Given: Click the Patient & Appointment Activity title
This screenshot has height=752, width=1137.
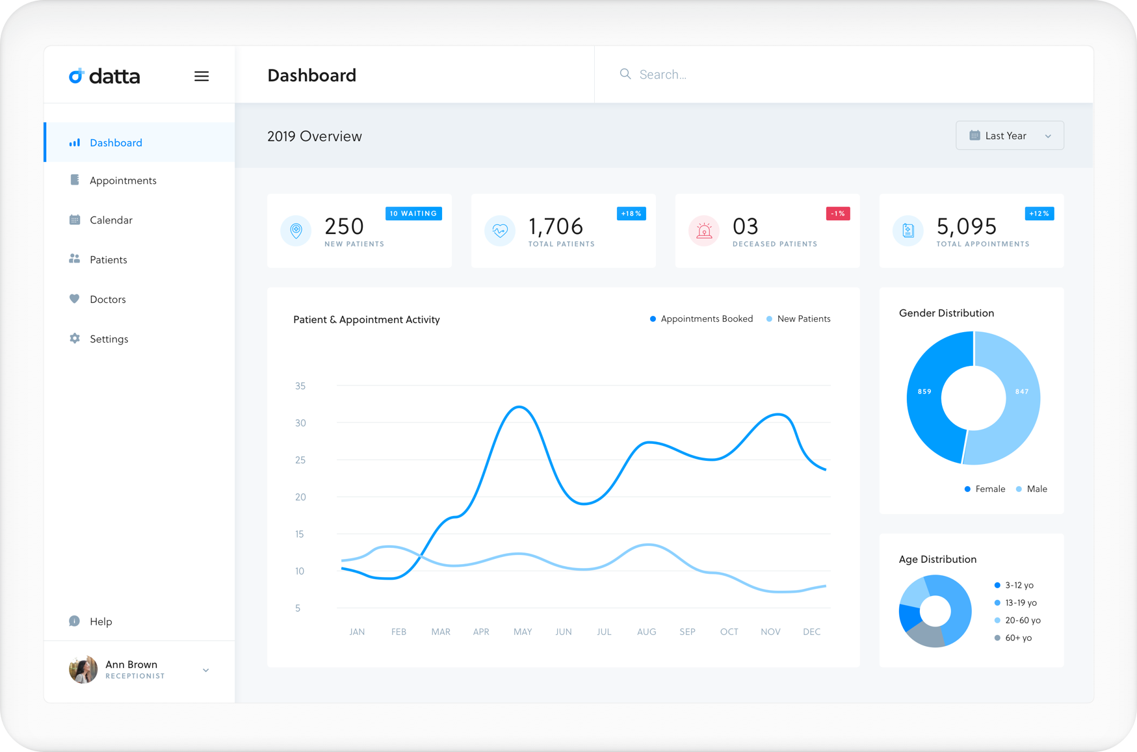Looking at the screenshot, I should point(367,319).
